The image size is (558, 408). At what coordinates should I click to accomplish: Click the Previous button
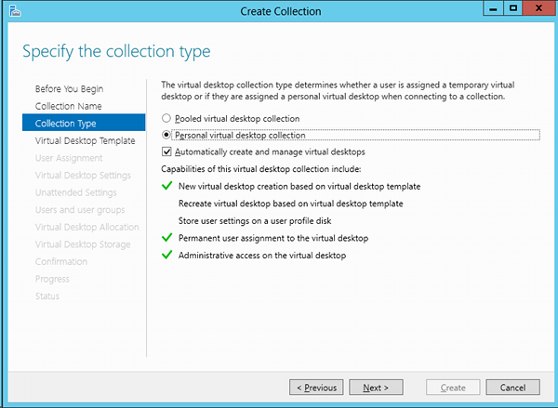316,388
